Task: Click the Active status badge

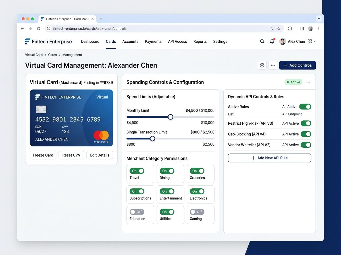Action: [294, 82]
